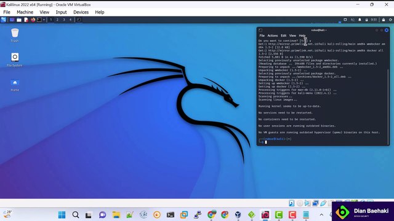The height and width of the screenshot is (221, 394).
Task: Open terminal Edit menu
Action: pyautogui.click(x=283, y=36)
